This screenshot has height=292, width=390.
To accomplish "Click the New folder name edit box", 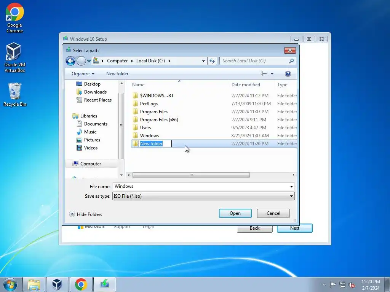I will tap(155, 143).
